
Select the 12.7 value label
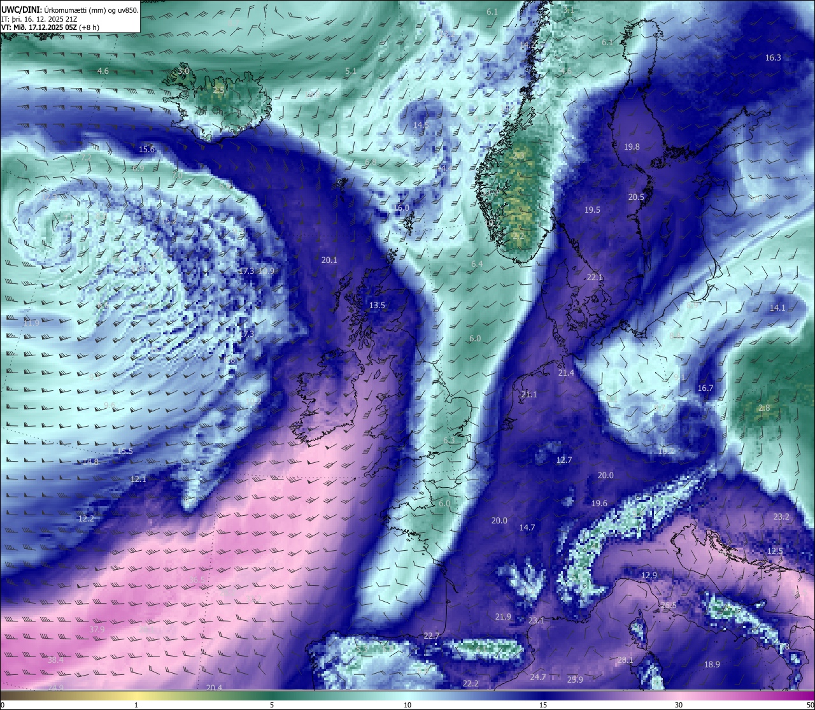[564, 460]
